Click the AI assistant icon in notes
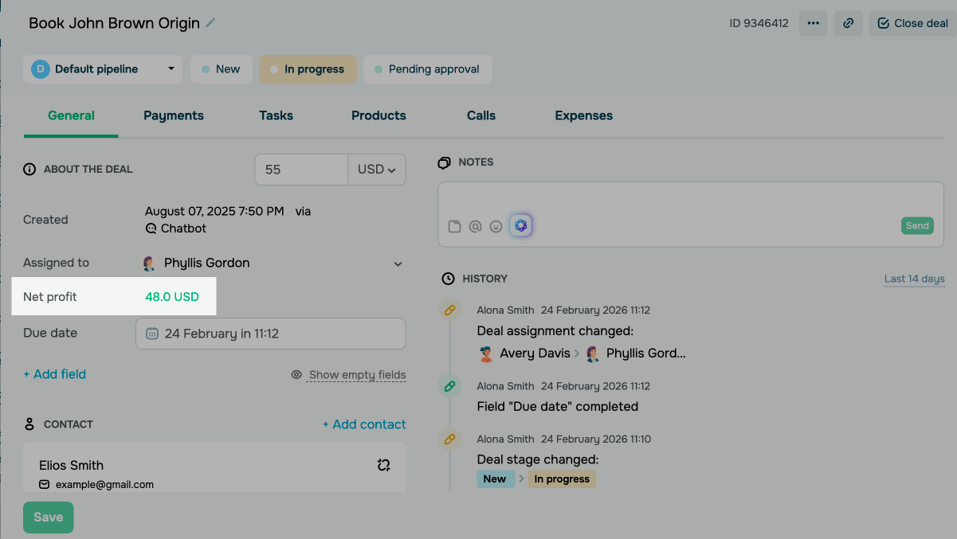Image resolution: width=957 pixels, height=539 pixels. [x=520, y=226]
